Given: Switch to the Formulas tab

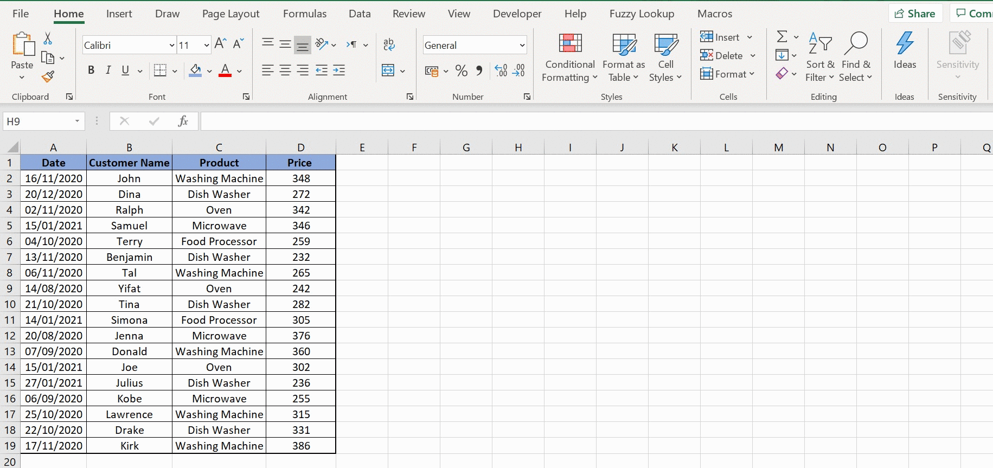Looking at the screenshot, I should (304, 14).
